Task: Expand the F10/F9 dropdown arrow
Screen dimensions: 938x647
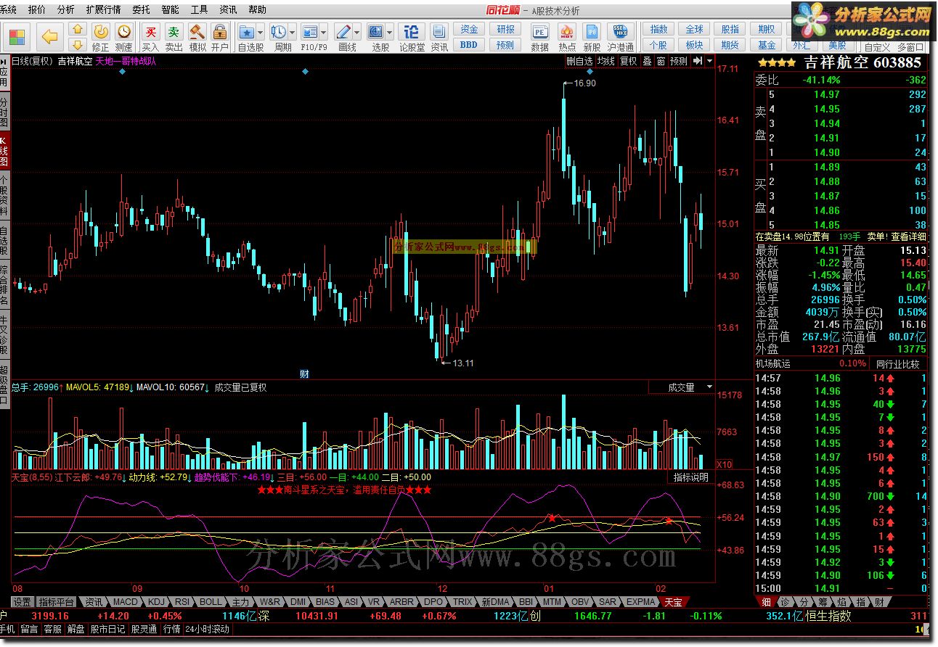Action: (323, 32)
